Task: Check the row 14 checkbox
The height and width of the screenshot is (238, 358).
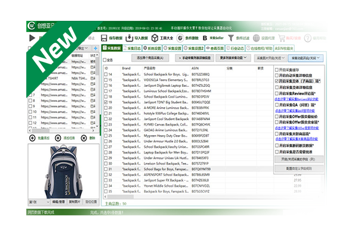Action: tap(106, 74)
